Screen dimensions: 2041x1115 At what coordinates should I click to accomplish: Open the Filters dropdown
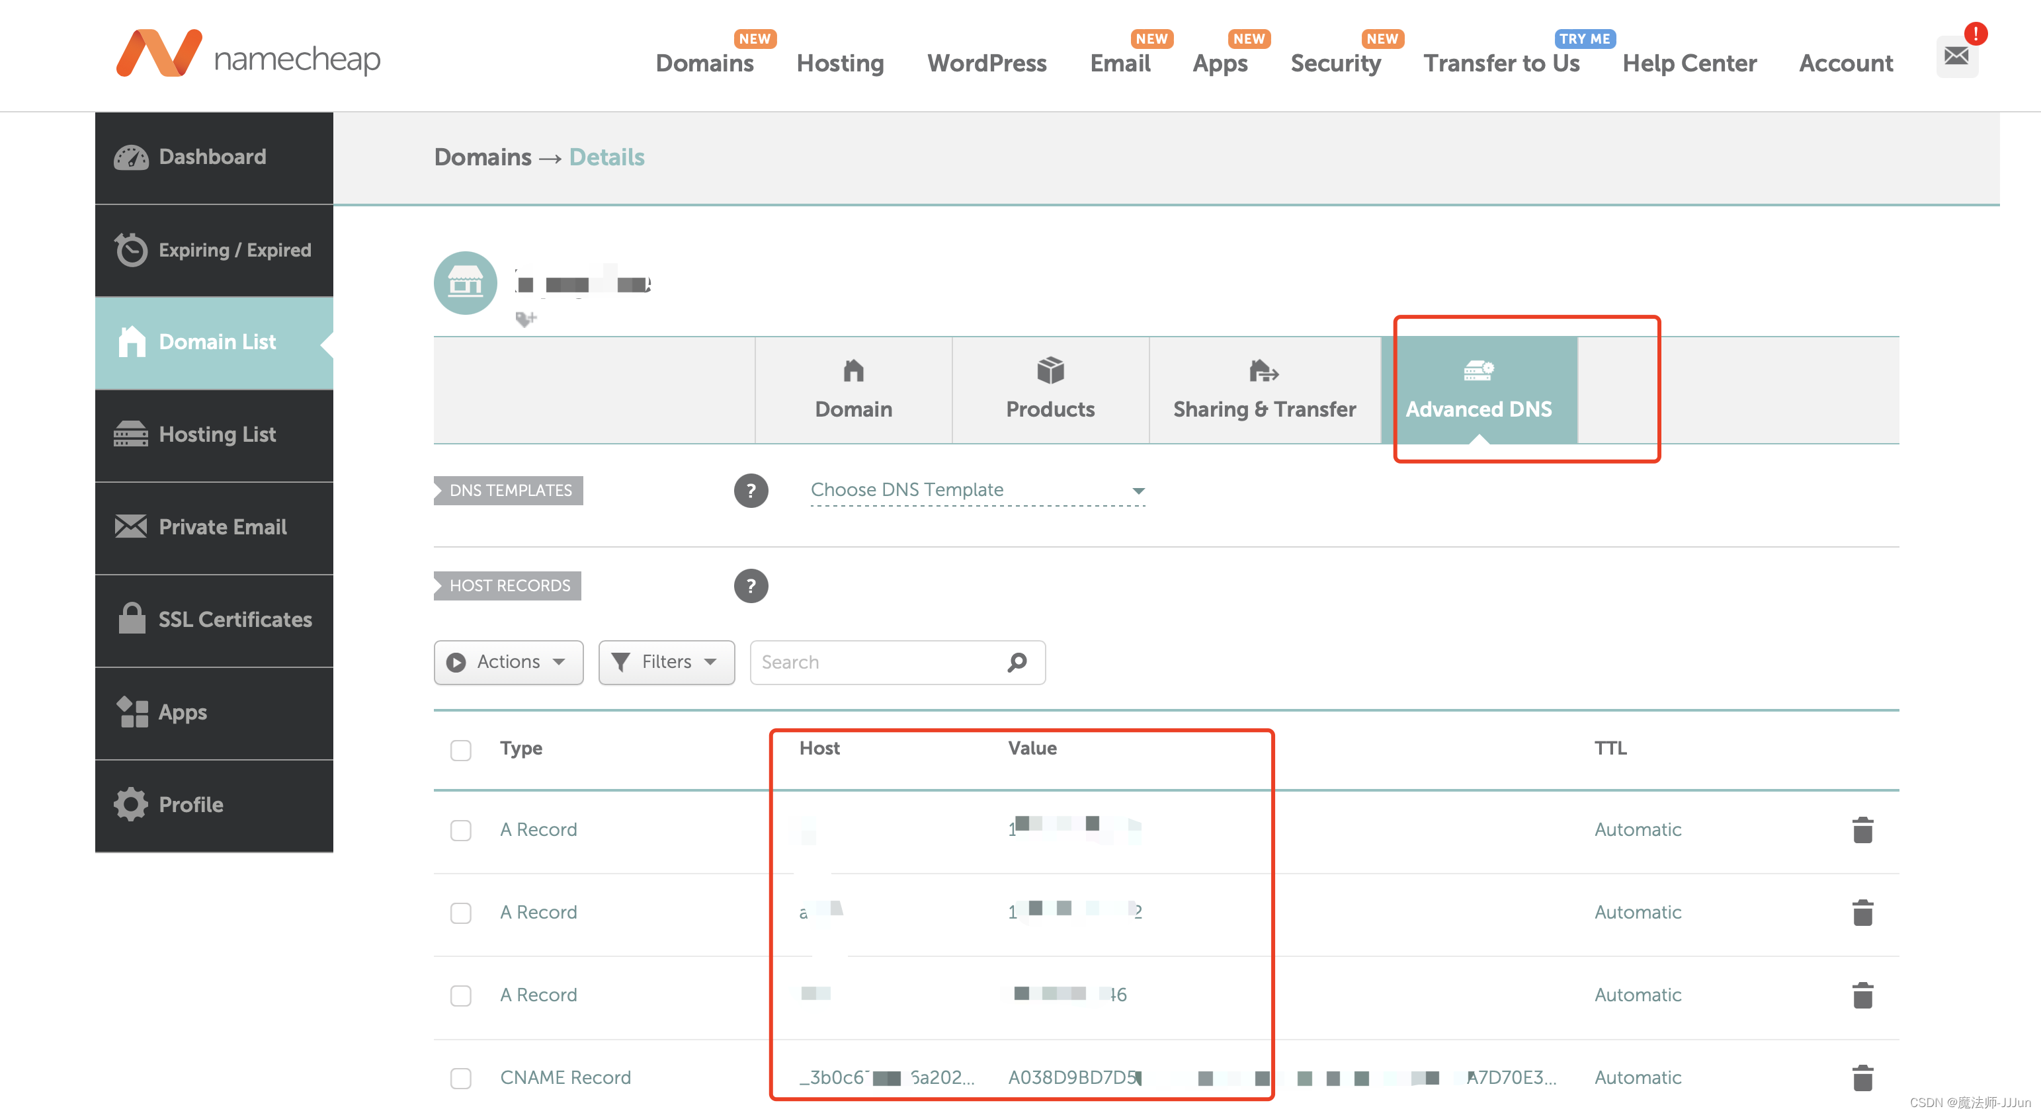pos(667,662)
